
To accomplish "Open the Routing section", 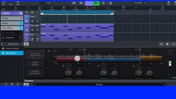I will pyautogui.click(x=12, y=18).
